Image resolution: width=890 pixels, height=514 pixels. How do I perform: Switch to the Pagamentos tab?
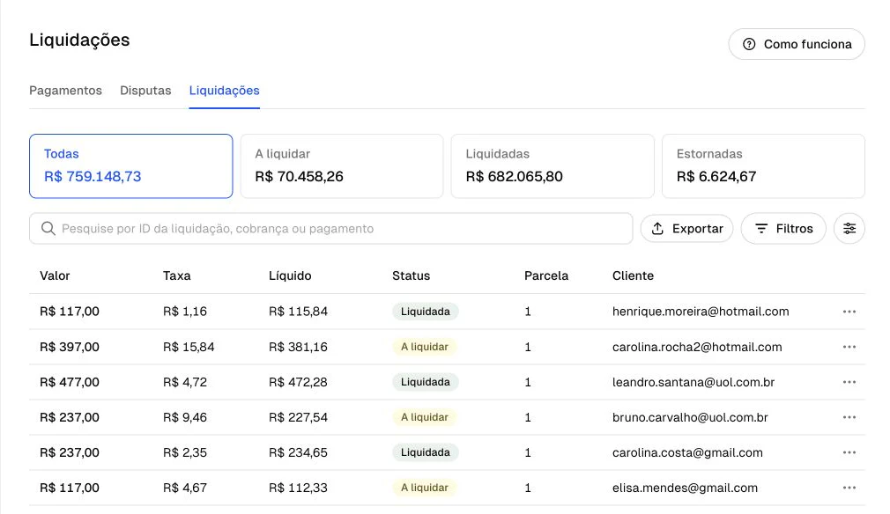point(66,91)
